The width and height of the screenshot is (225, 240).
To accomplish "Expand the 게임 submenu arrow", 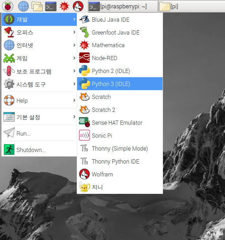I will pos(74,58).
